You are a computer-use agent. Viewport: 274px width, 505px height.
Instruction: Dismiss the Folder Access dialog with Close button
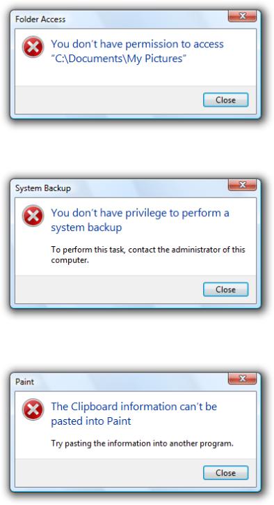pos(225,100)
